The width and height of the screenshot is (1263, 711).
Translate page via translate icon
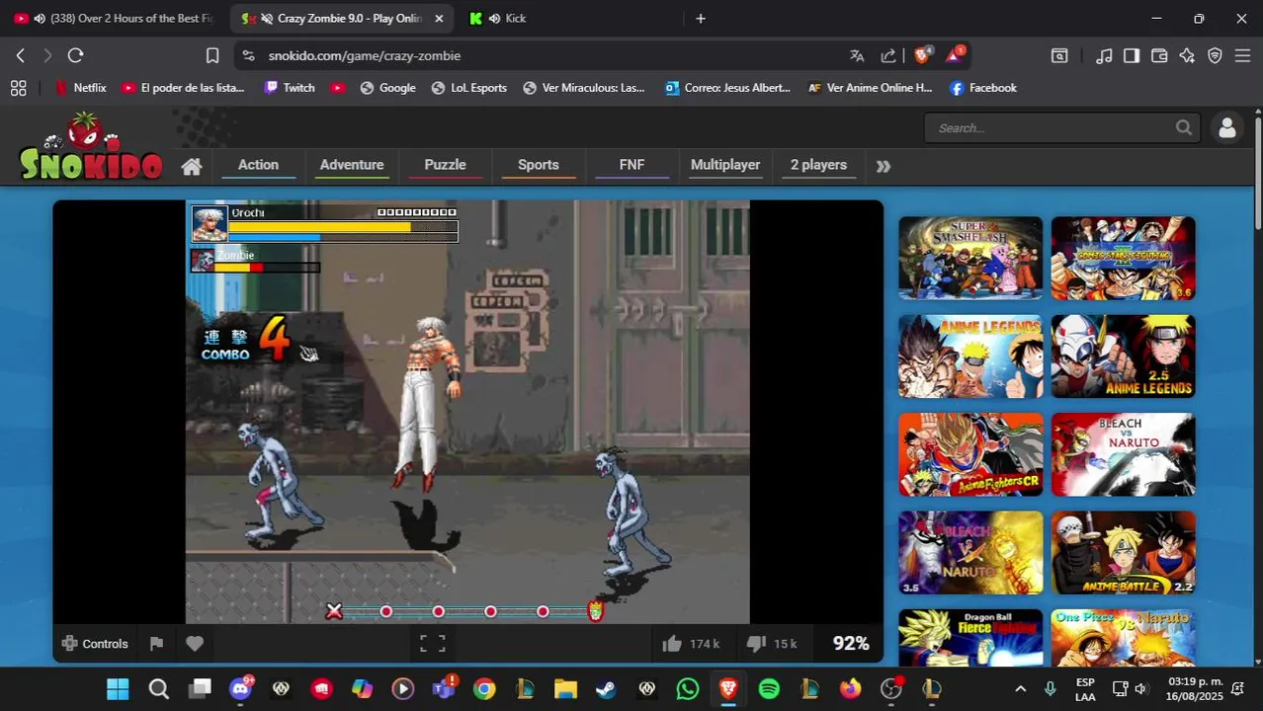tap(857, 56)
